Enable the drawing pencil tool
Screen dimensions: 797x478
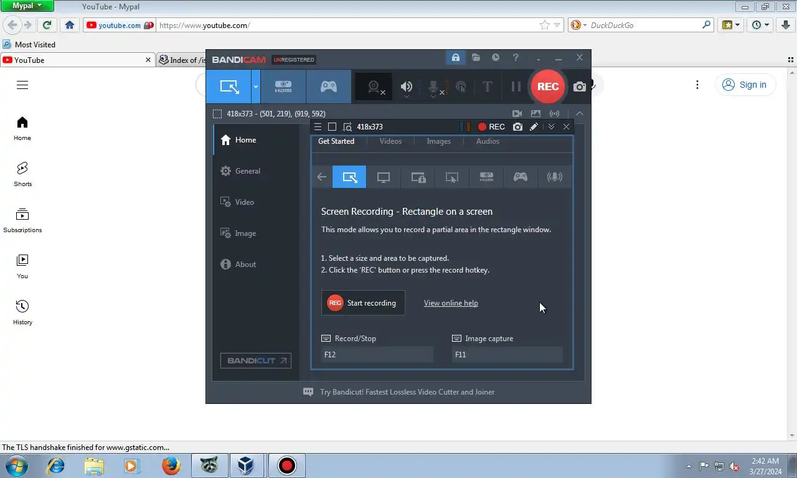coord(534,127)
